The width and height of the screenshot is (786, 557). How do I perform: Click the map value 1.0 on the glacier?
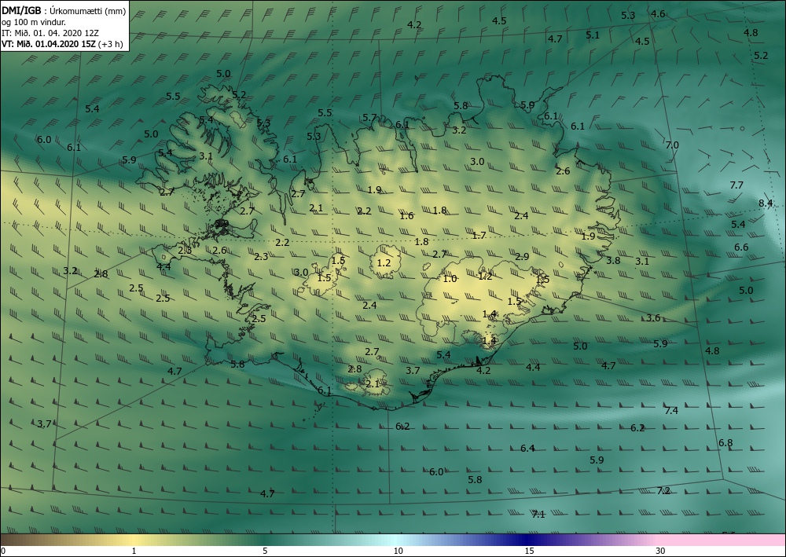[x=450, y=279]
